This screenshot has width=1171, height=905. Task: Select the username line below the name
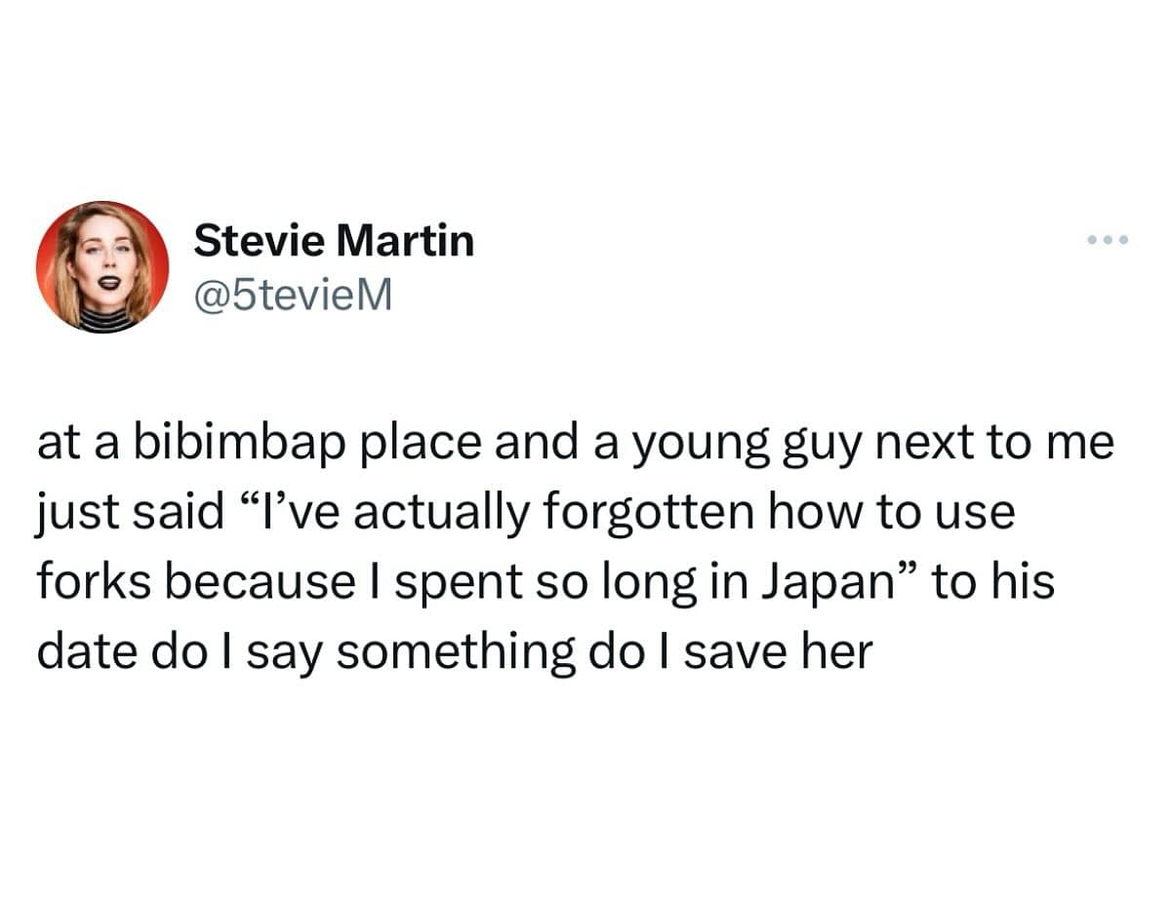(x=293, y=291)
